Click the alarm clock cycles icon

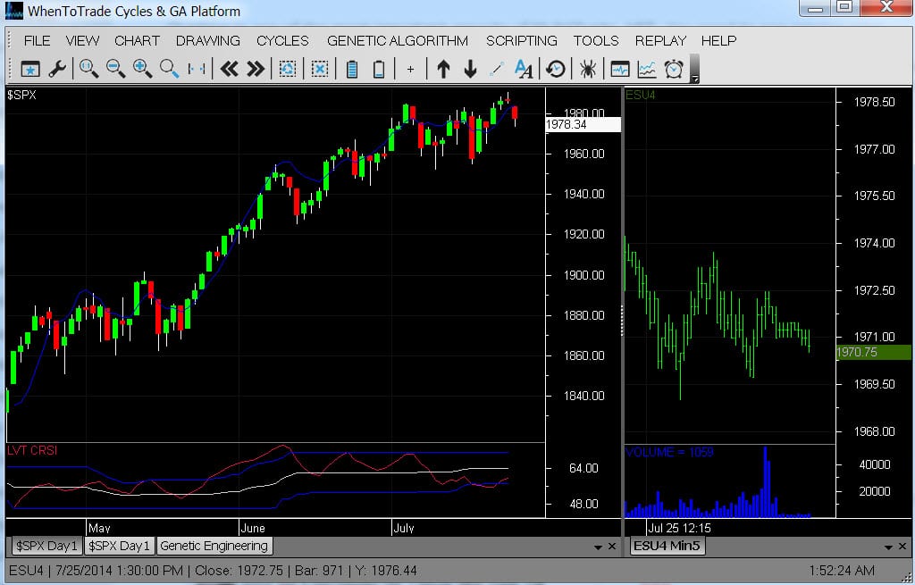click(x=673, y=68)
